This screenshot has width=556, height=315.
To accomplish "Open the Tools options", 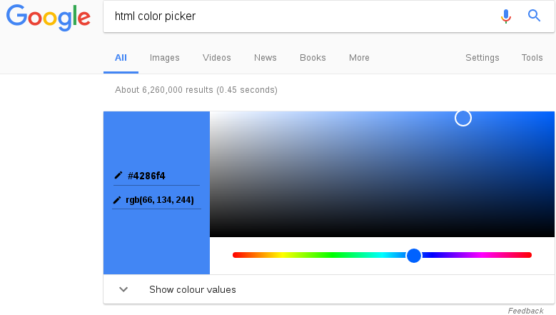I will [x=532, y=58].
